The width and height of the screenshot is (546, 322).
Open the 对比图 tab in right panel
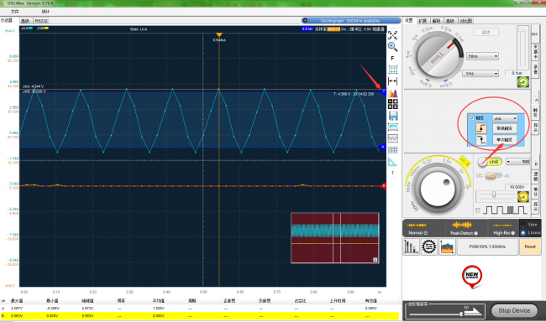(465, 21)
